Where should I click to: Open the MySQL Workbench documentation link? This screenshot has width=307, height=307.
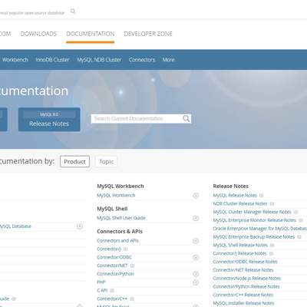[x=116, y=195]
